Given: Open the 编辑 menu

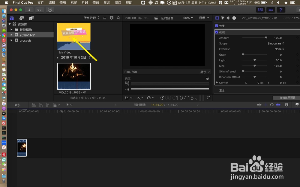Looking at the screenshot, I should pyautogui.click(x=52, y=2).
